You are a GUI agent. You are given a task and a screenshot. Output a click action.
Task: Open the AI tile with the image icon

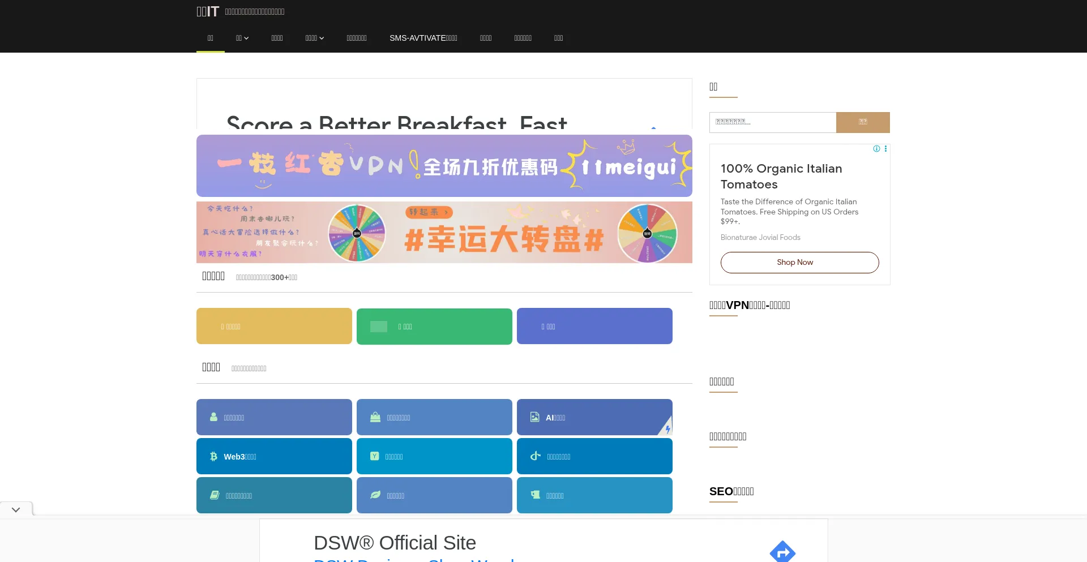pyautogui.click(x=594, y=417)
